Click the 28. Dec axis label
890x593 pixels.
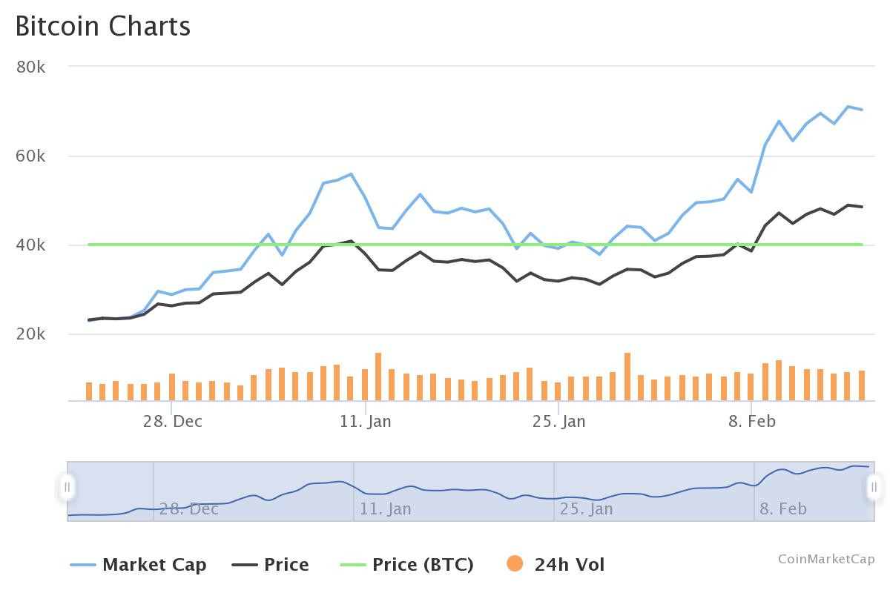pyautogui.click(x=173, y=421)
